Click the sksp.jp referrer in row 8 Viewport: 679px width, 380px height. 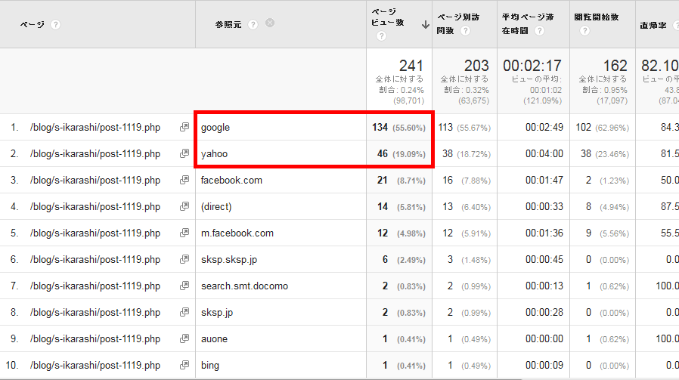[215, 313]
